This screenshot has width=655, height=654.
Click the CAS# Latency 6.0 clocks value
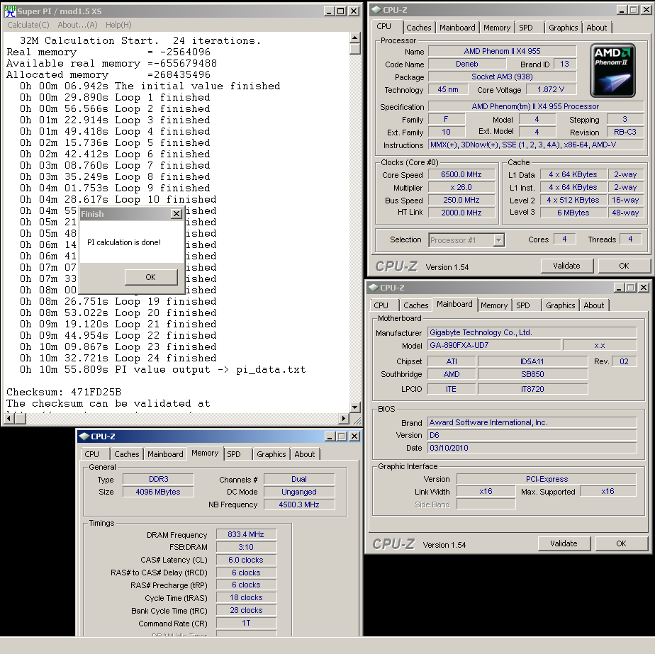(246, 560)
